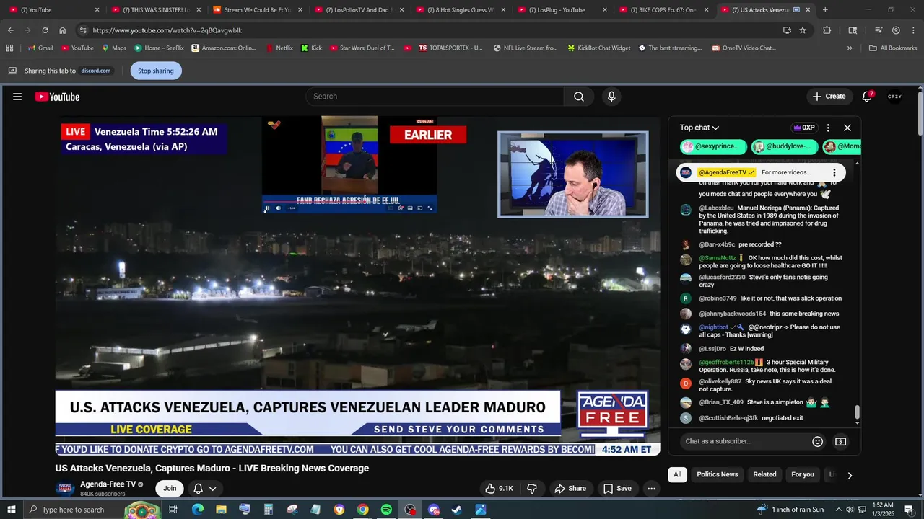The height and width of the screenshot is (519, 924).
Task: Click the Create button
Action: coord(829,97)
